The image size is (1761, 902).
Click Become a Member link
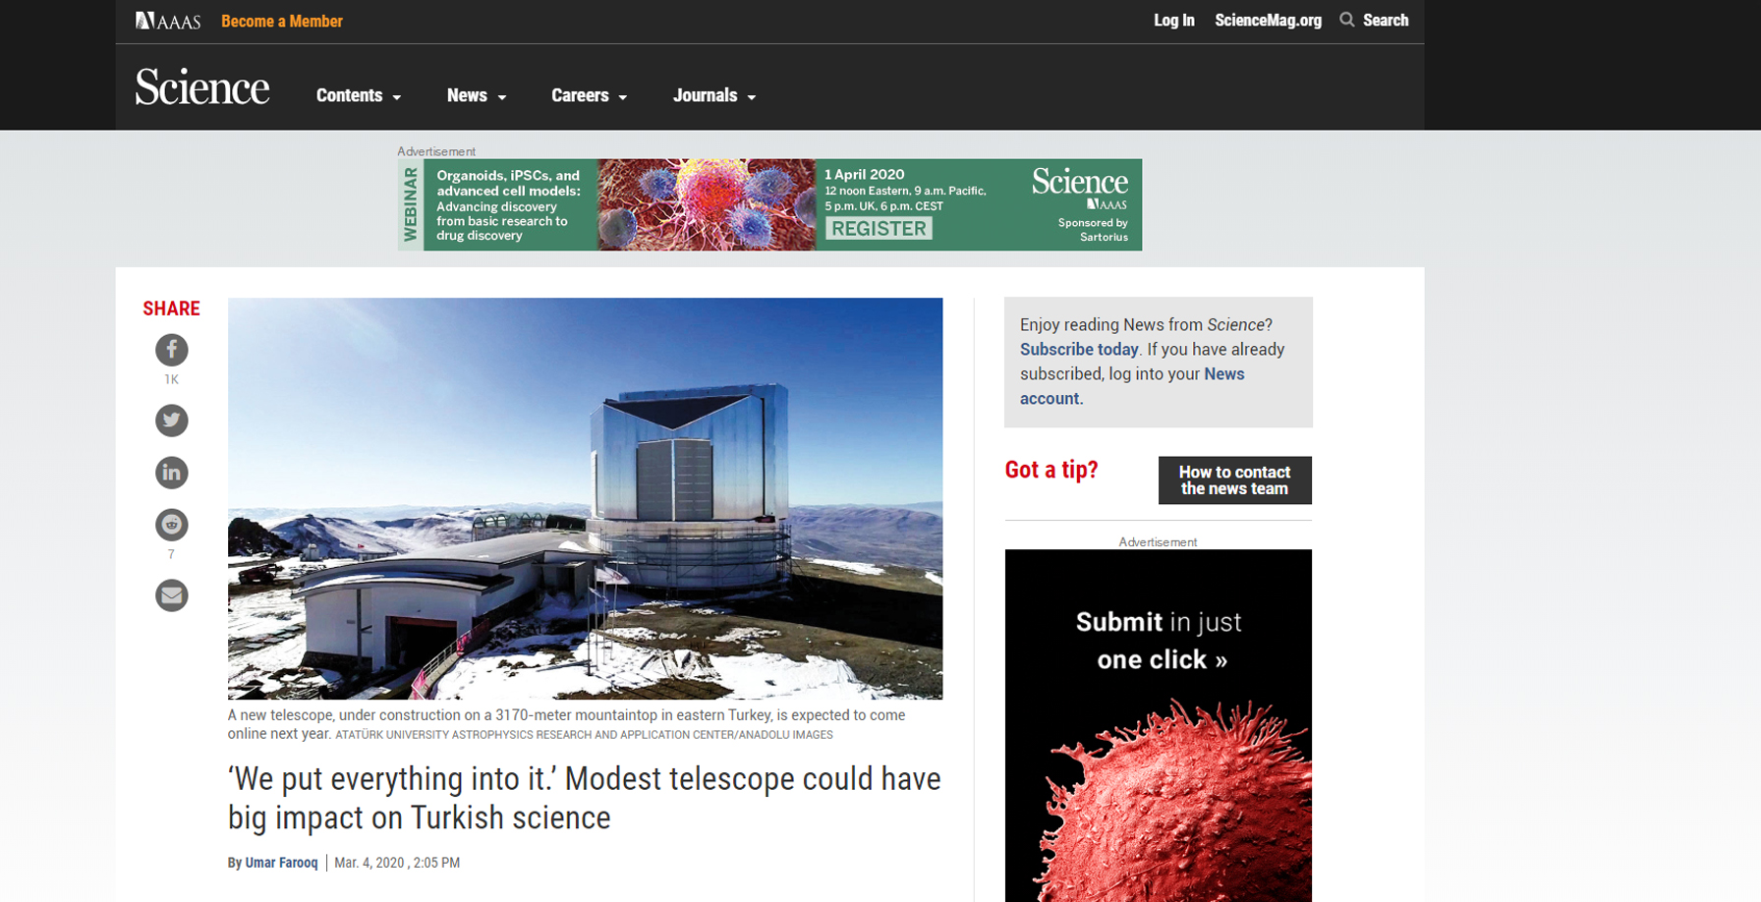coord(281,21)
